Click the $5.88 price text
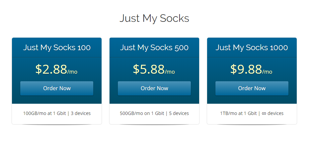Viewport: 313px width, 147px height. coord(149,69)
